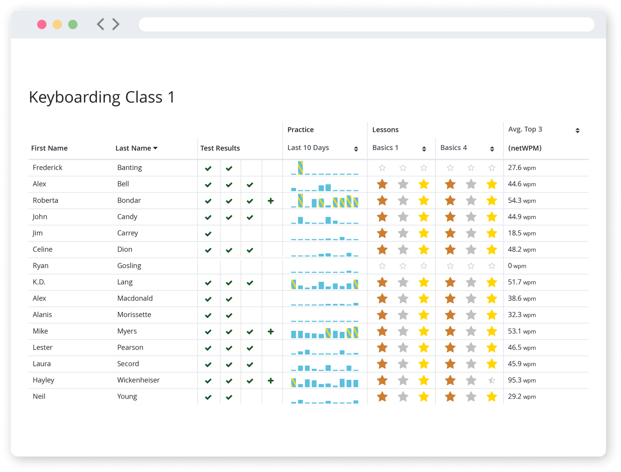Click Hayley's half-filled Basics 4 star

click(x=492, y=381)
